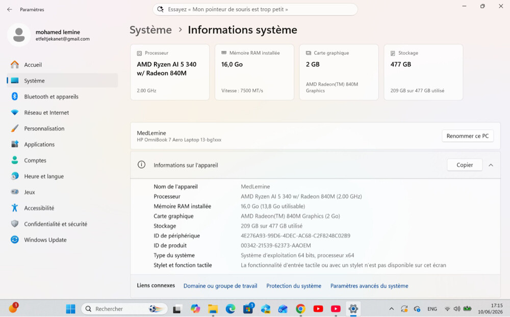The image size is (510, 317).
Task: Click the taskbar Rechercher search box
Action: [x=124, y=308]
